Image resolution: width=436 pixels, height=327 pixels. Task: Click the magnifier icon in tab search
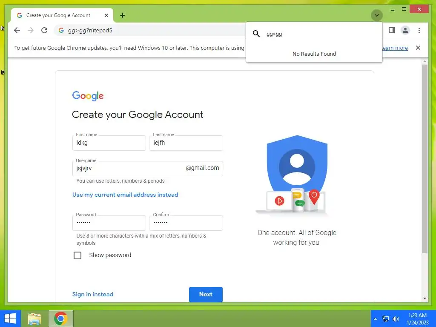coord(256,34)
